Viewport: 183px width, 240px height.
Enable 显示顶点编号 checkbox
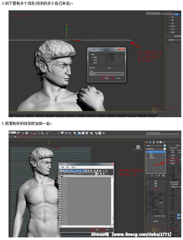pyautogui.click(x=149, y=212)
